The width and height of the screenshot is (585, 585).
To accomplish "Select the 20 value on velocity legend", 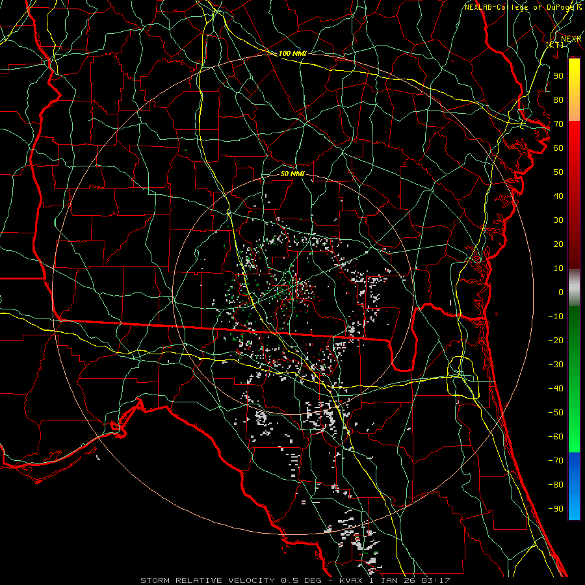I will click(558, 244).
